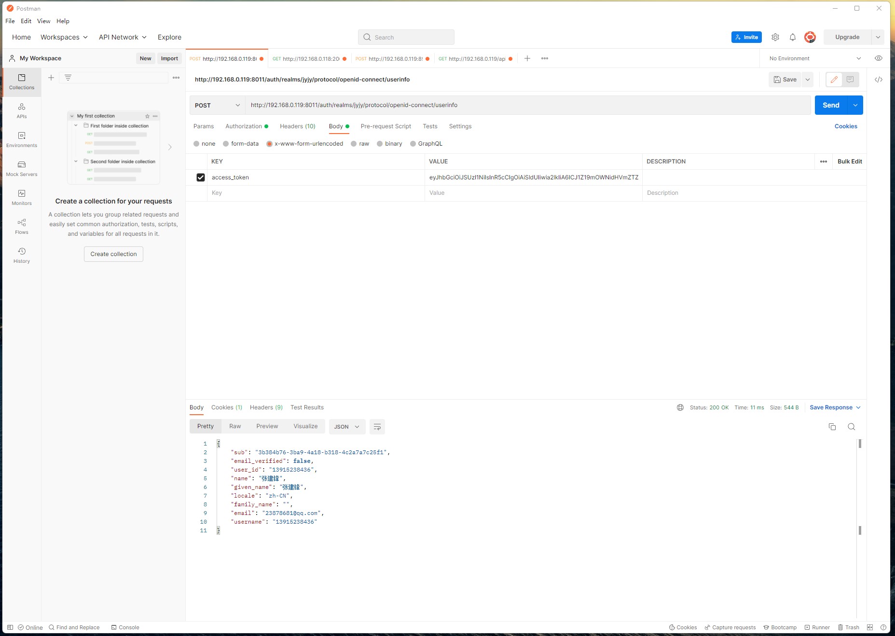895x636 pixels.
Task: Open the Flows sidebar icon
Action: click(22, 226)
